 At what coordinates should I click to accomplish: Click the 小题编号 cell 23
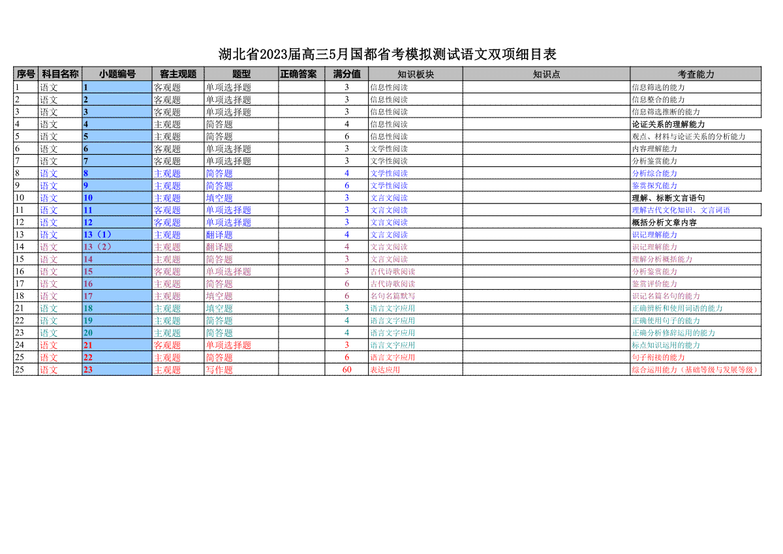pos(117,370)
